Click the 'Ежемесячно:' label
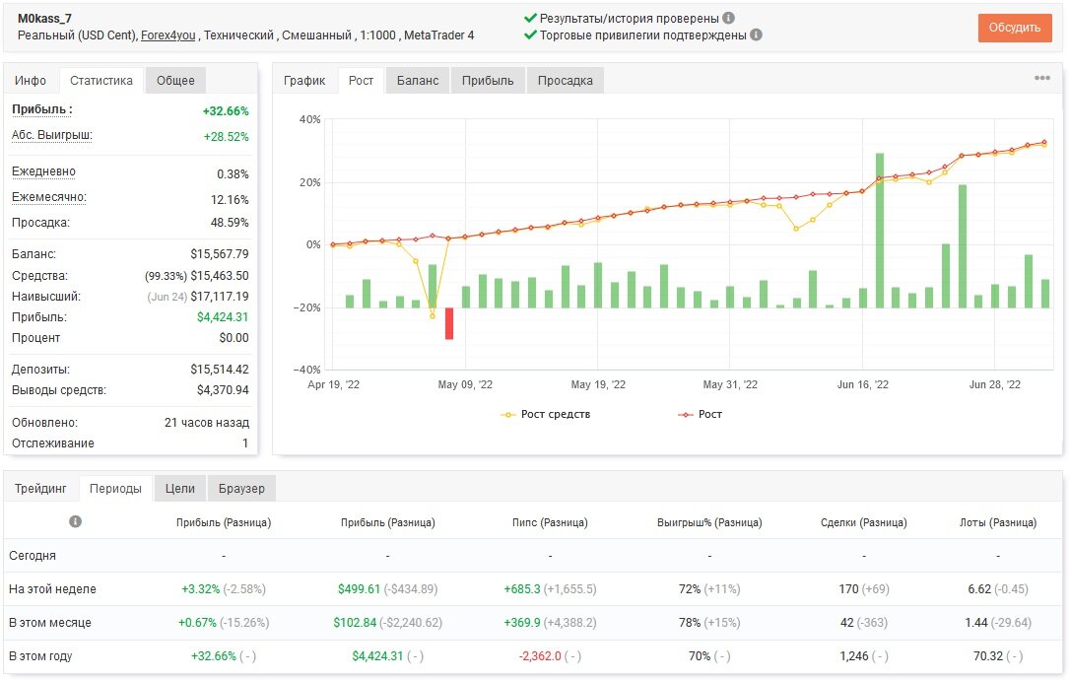1070x680 pixels. (x=49, y=197)
